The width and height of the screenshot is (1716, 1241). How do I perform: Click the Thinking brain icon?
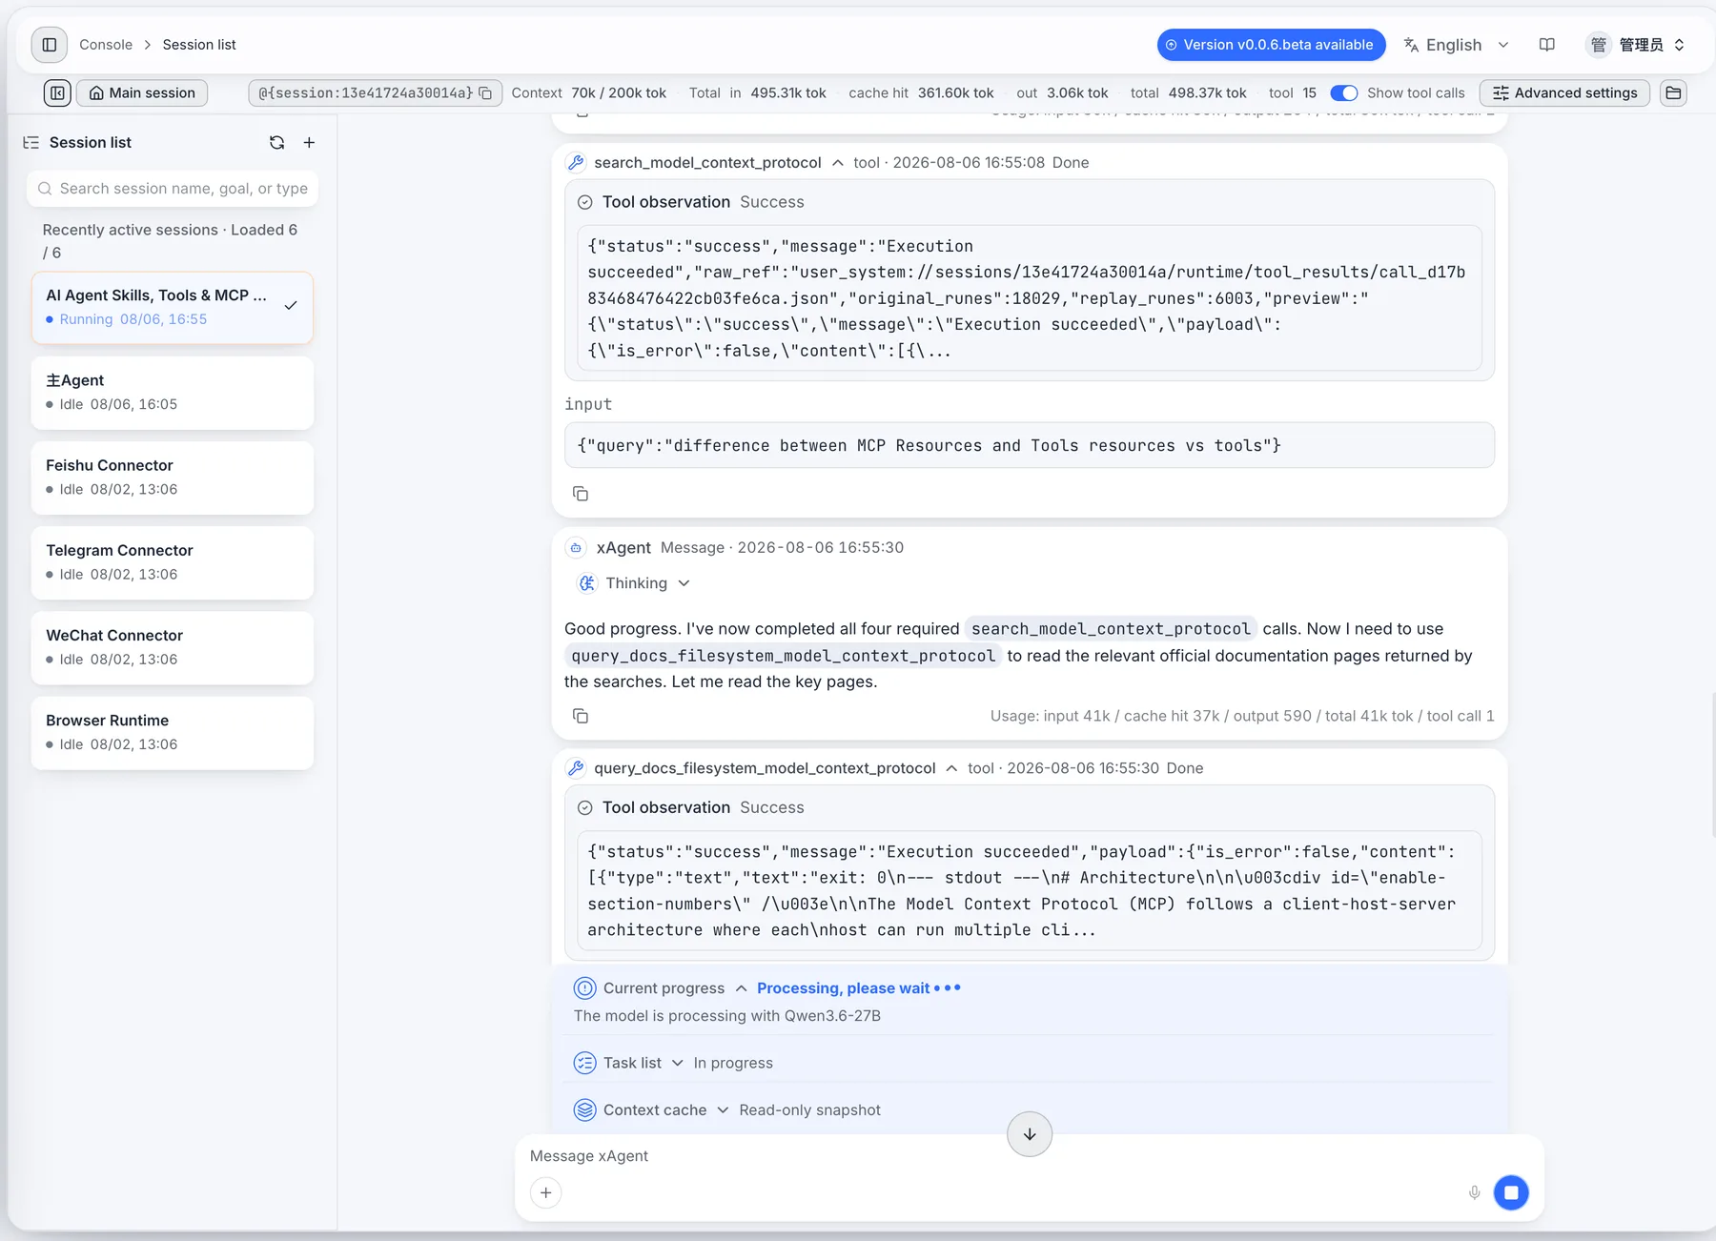coord(587,583)
